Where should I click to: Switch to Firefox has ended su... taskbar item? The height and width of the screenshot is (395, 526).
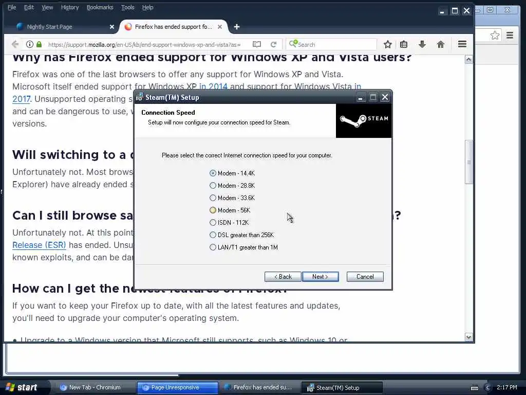tap(259, 388)
